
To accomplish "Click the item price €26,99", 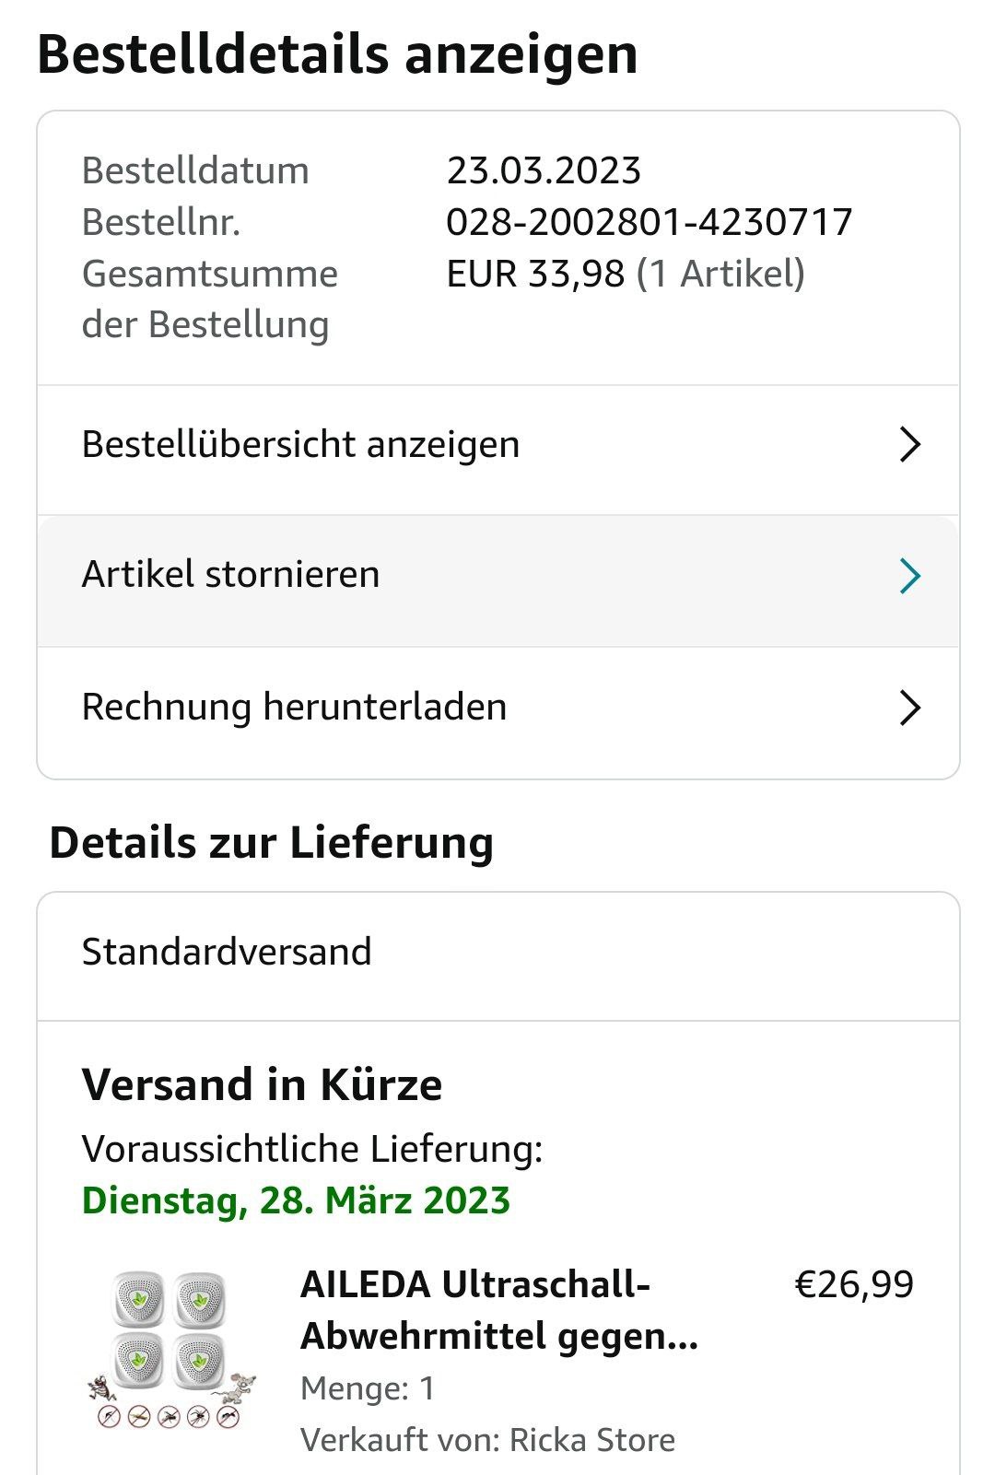I will pos(853,1284).
